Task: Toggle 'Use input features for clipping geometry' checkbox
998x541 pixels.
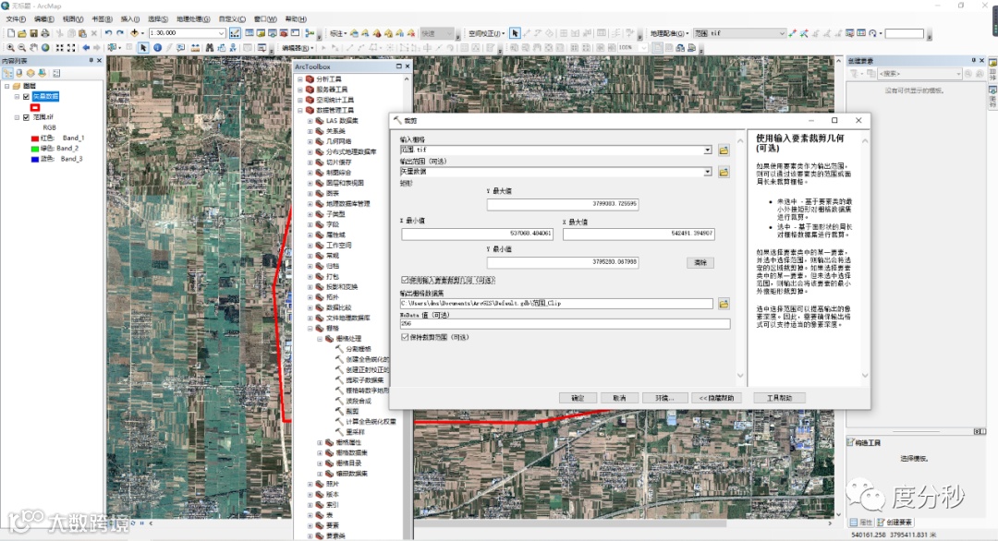Action: [405, 280]
